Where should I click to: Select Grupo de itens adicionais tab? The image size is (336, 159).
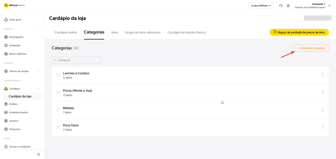tap(143, 32)
